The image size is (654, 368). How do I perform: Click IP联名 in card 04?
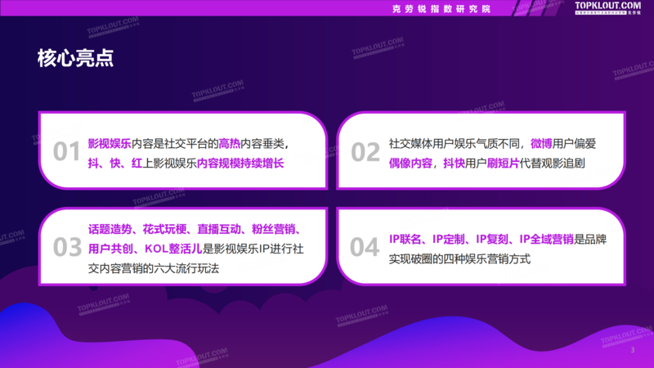point(405,239)
